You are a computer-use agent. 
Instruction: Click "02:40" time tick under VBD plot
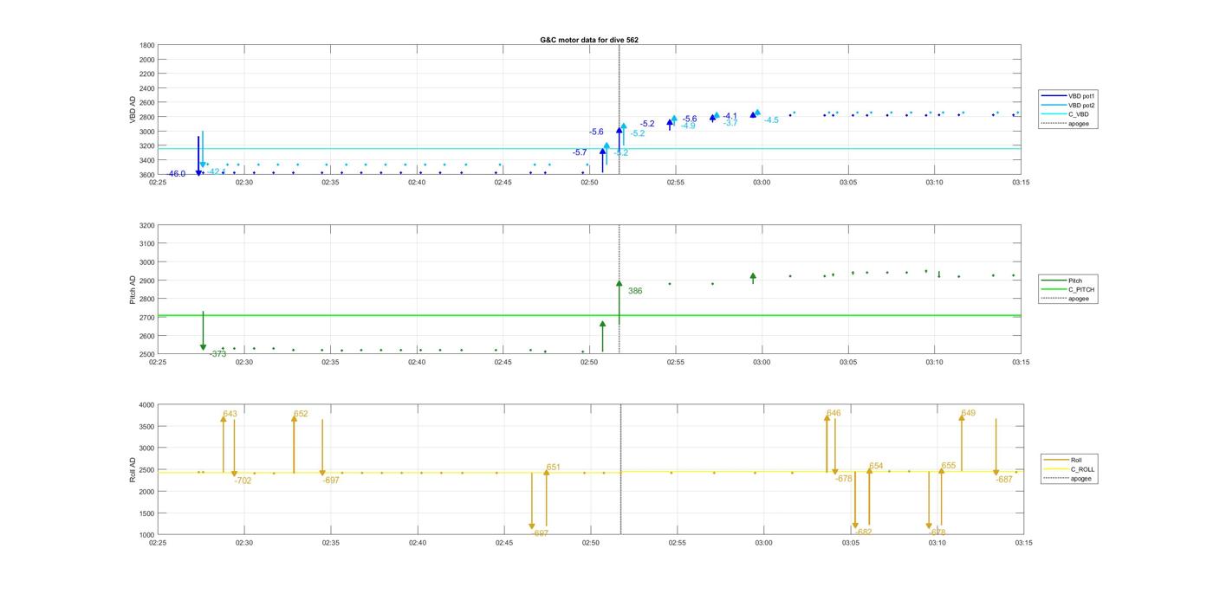click(x=417, y=183)
